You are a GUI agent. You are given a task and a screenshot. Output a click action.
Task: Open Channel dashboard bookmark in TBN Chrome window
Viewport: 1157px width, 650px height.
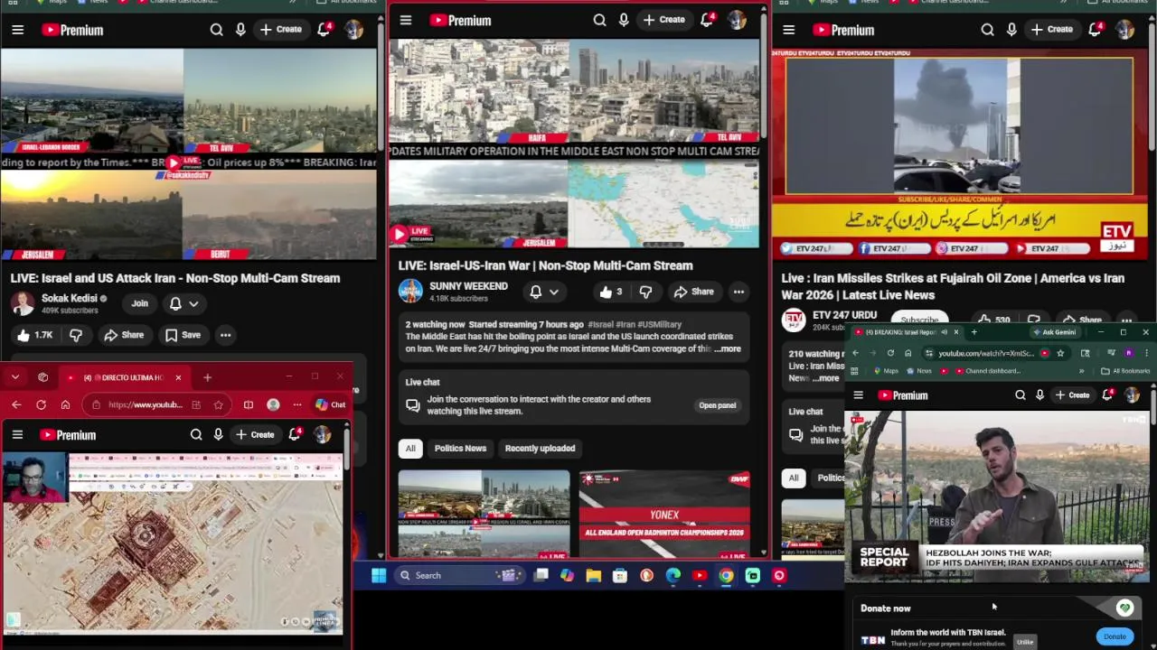tap(987, 371)
